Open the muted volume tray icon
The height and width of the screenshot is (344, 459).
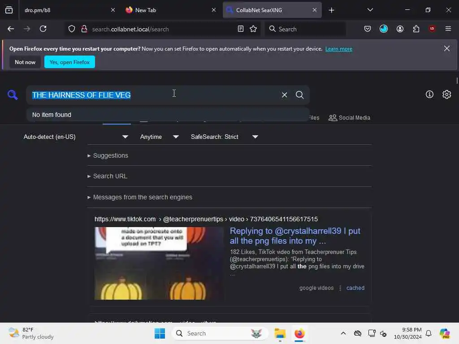click(384, 333)
